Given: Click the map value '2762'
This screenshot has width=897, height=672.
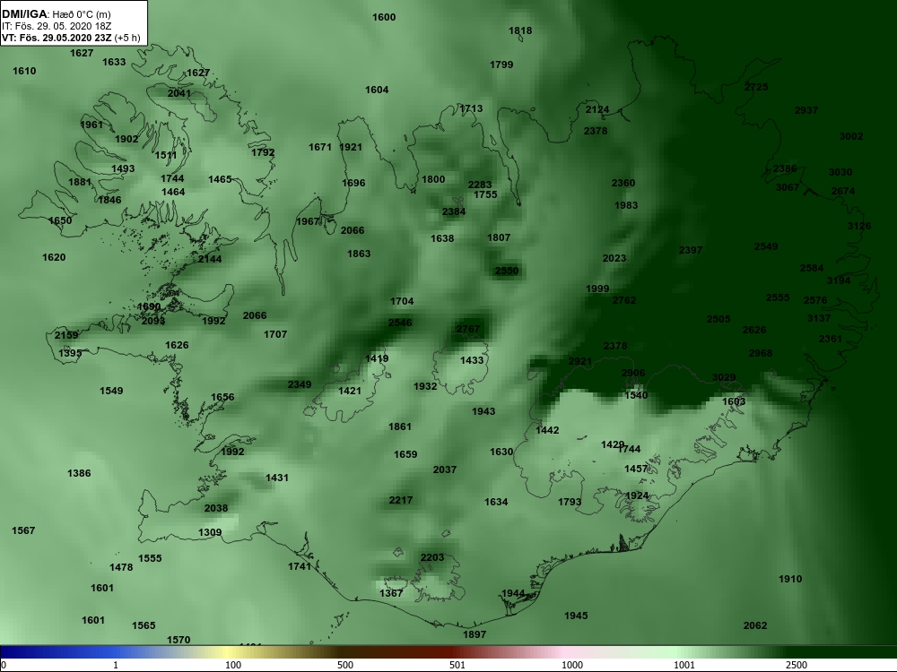Looking at the screenshot, I should click(624, 300).
